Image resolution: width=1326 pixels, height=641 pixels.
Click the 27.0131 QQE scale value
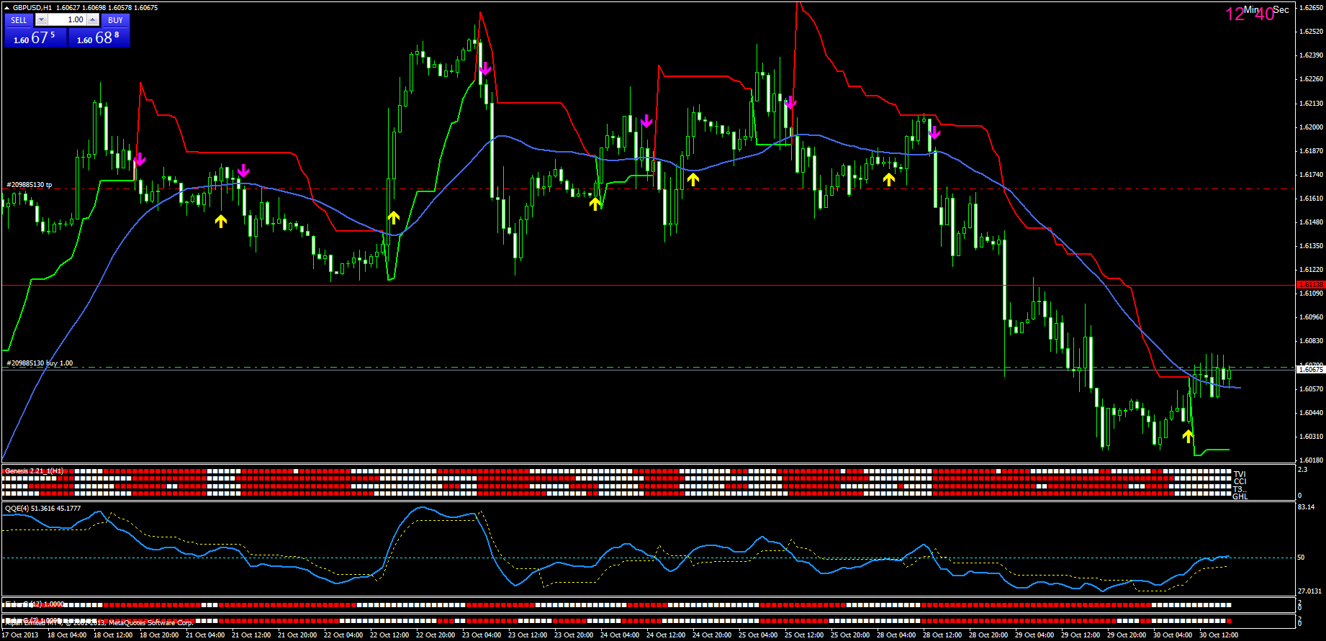coord(1309,591)
